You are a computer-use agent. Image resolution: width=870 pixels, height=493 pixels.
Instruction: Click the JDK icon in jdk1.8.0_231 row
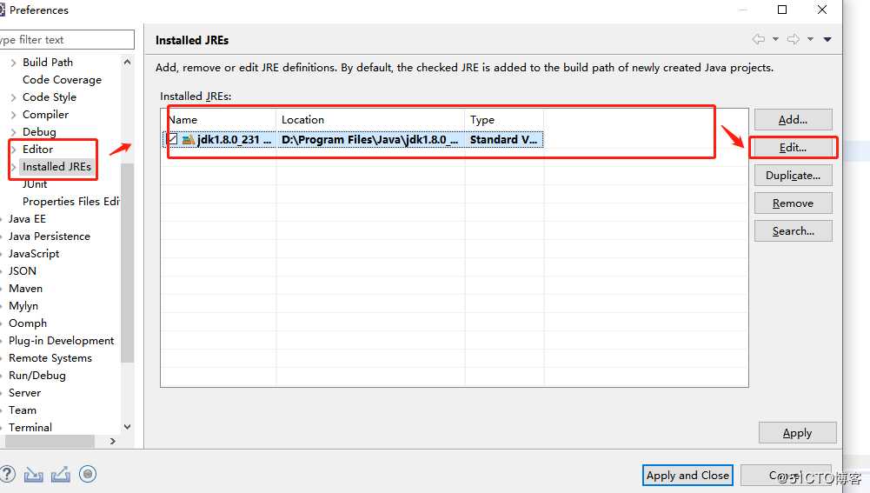189,139
